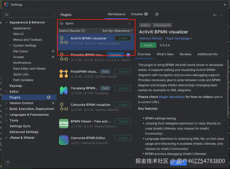Click the Editor tag label
The height and width of the screenshot is (169, 230).
[145, 25]
